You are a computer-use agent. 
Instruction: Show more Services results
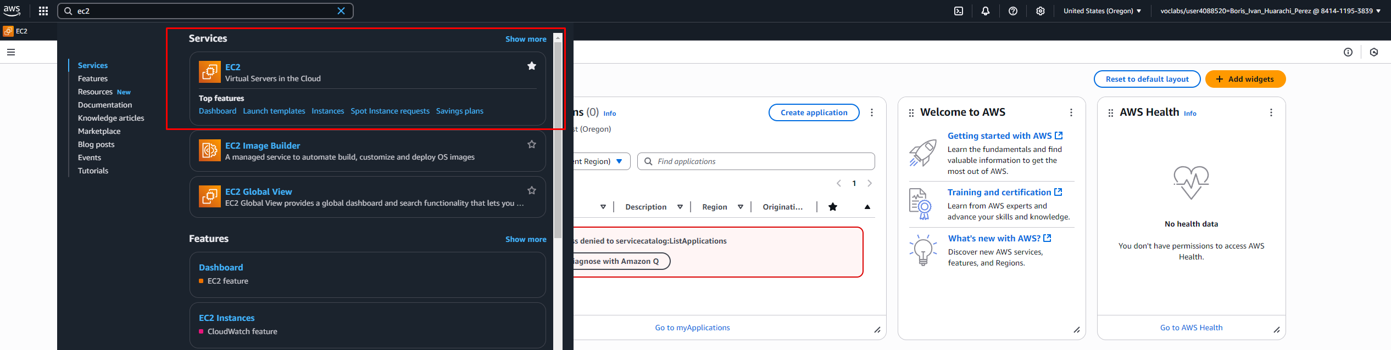coord(526,39)
